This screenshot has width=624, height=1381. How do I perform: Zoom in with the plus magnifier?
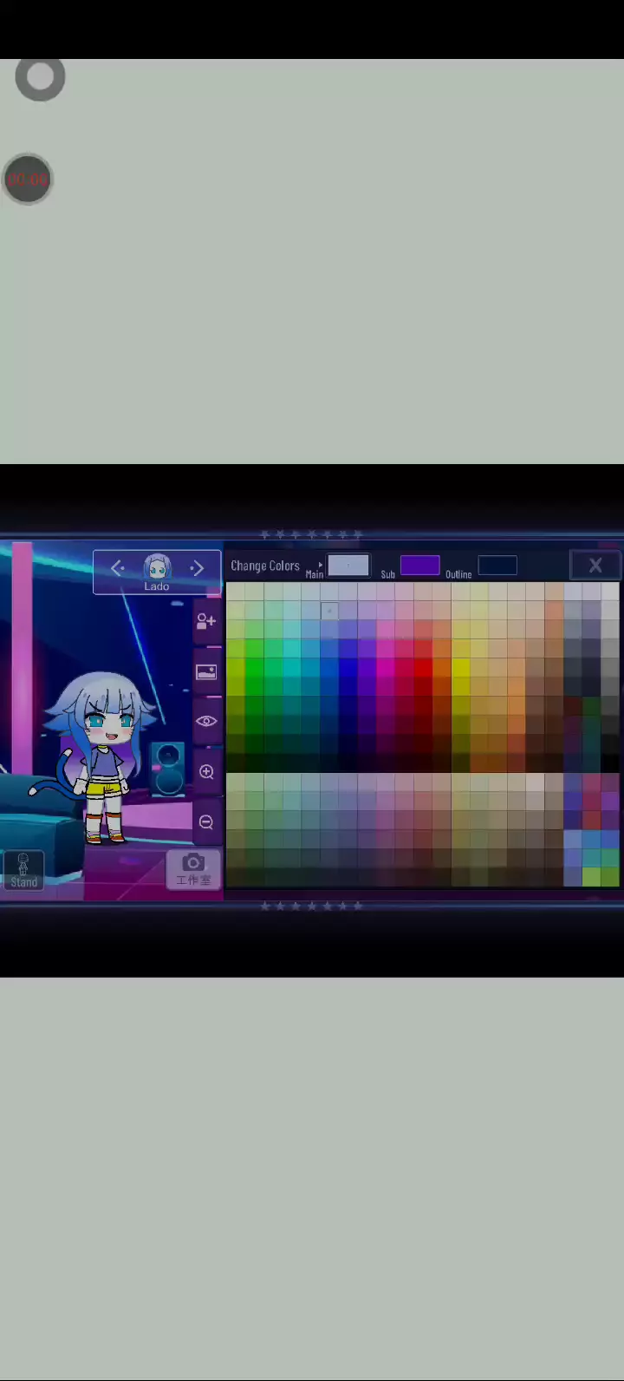pyautogui.click(x=206, y=771)
